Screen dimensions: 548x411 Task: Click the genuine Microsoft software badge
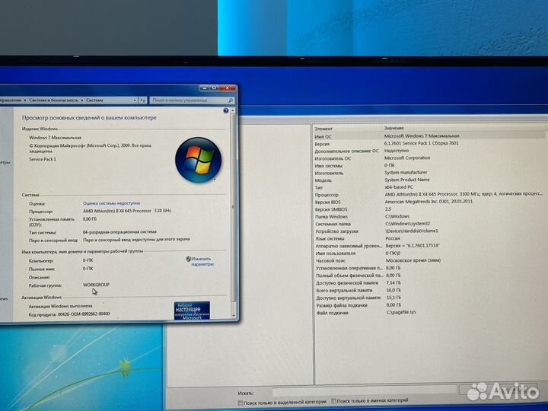pyautogui.click(x=192, y=310)
